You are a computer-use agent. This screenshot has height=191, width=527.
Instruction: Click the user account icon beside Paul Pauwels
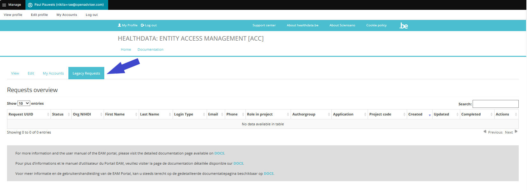tap(30, 5)
